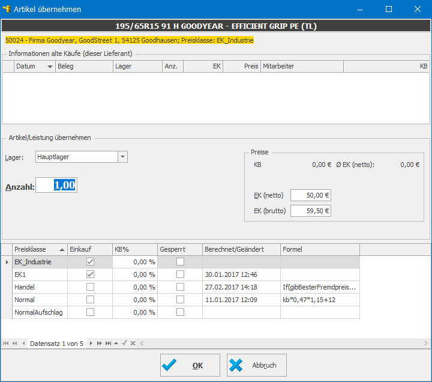Sort by Preisklasse column header
Viewport: 432px width, 382px height.
click(x=40, y=249)
